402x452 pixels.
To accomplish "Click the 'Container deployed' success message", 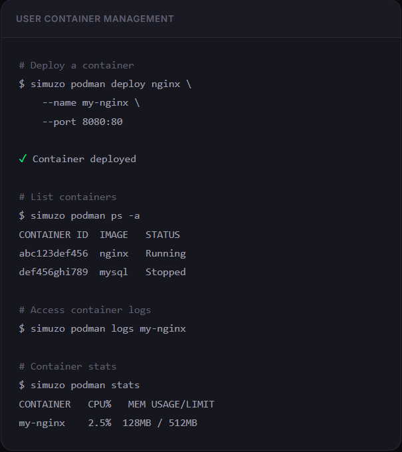I will (84, 159).
